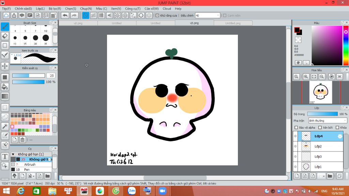349x196 pixels.
Task: Click the Độ trong opacity slider
Action: 322,114
